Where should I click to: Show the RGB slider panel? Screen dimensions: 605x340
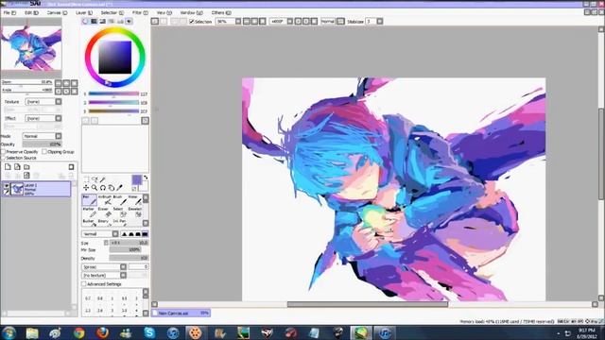tap(94, 21)
